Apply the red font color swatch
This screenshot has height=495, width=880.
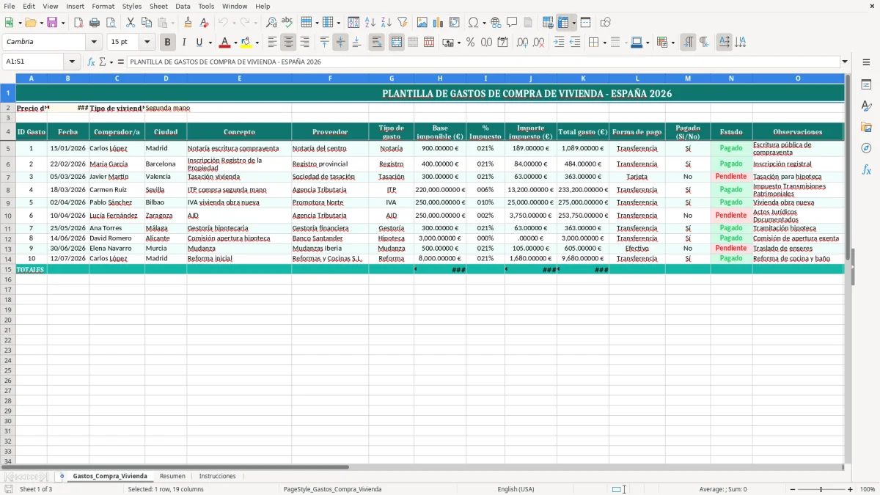pyautogui.click(x=225, y=43)
